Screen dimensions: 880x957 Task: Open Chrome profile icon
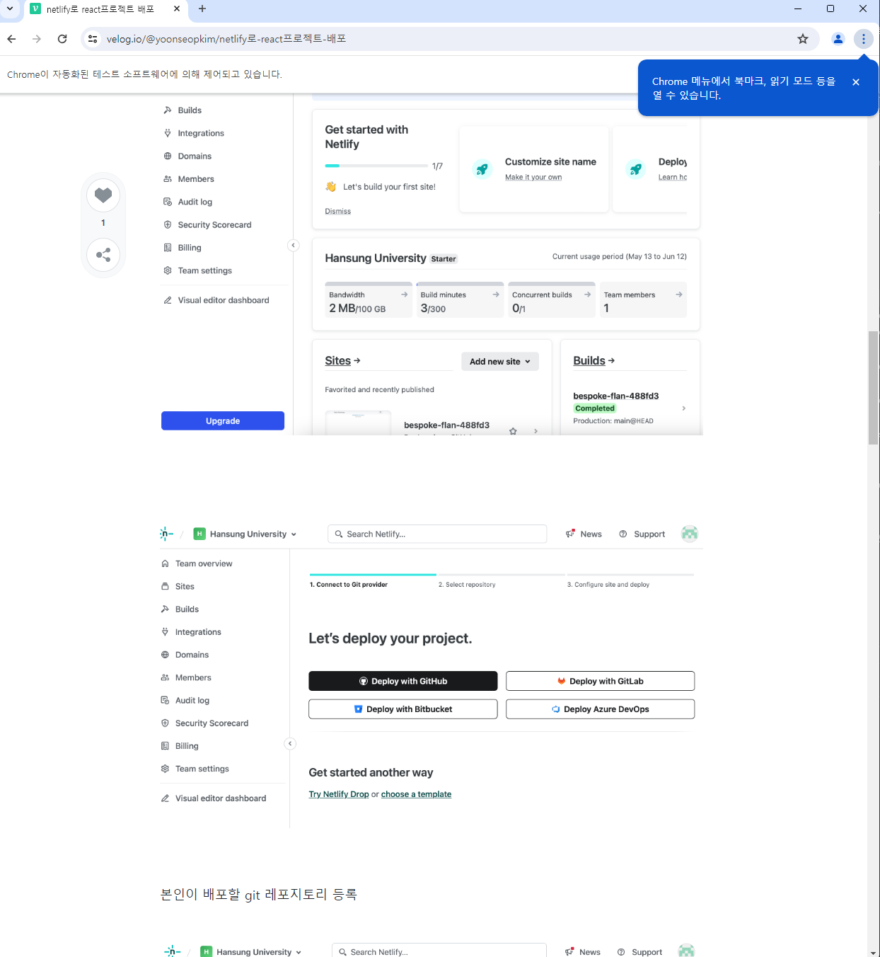838,39
